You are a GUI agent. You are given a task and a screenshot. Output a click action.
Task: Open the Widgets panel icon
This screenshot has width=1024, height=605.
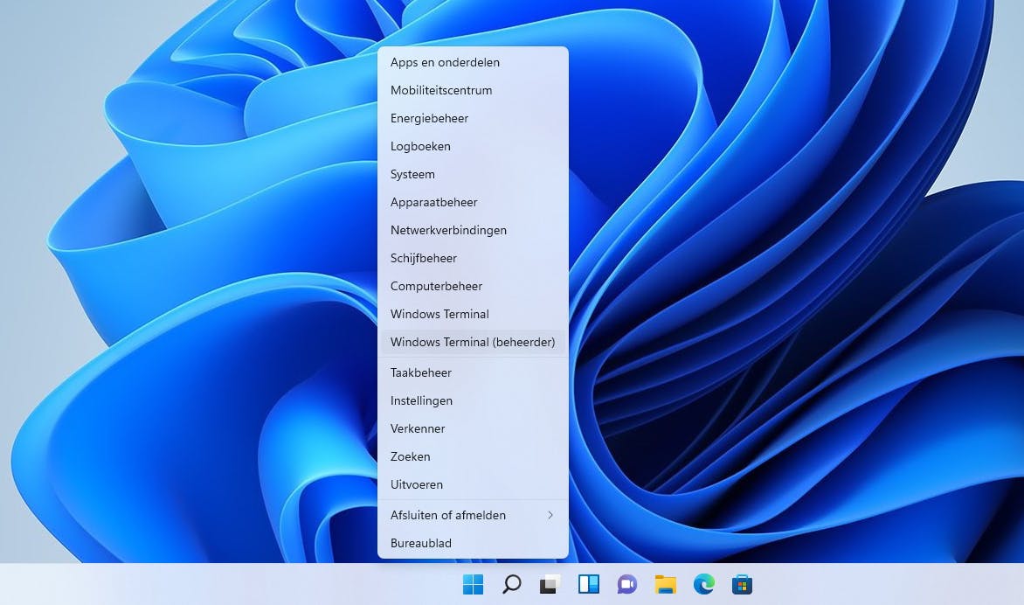588,584
